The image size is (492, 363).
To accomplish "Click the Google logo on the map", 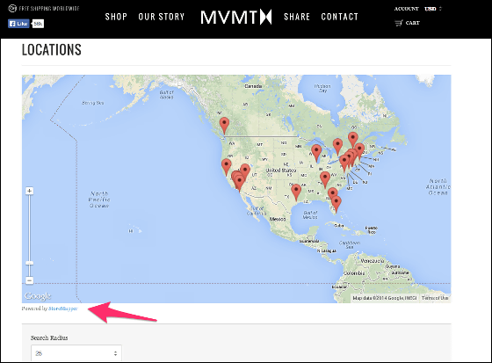I will click(38, 296).
